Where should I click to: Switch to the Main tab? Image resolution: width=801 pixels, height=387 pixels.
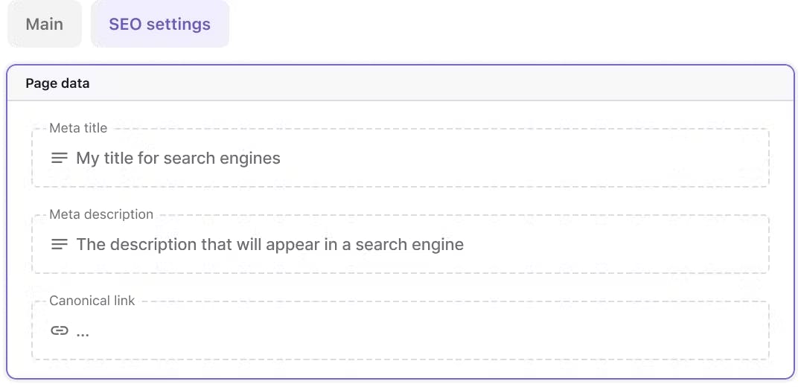click(x=45, y=25)
